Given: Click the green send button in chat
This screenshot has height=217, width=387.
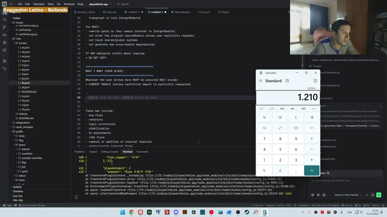Looking at the screenshot, I should click(379, 195).
